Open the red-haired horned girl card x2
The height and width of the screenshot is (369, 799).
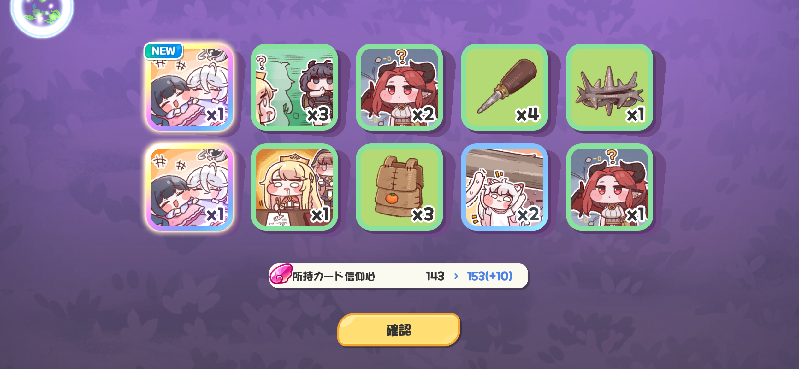click(x=399, y=87)
